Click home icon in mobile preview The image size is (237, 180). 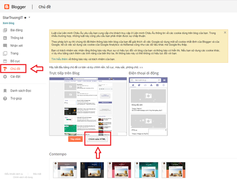(x=133, y=85)
